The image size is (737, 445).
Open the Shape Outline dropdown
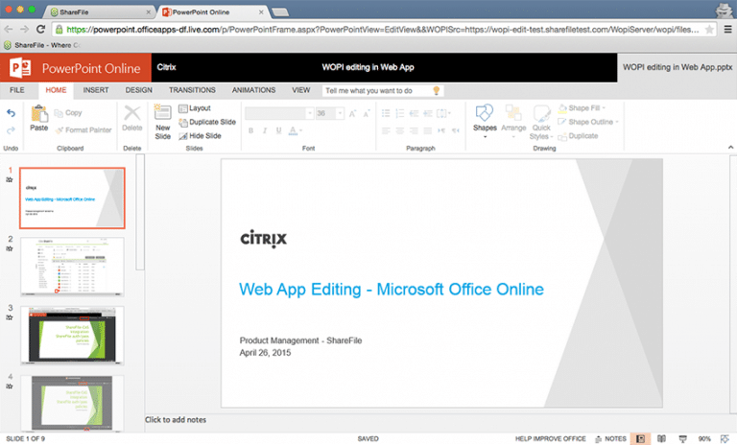coord(588,122)
